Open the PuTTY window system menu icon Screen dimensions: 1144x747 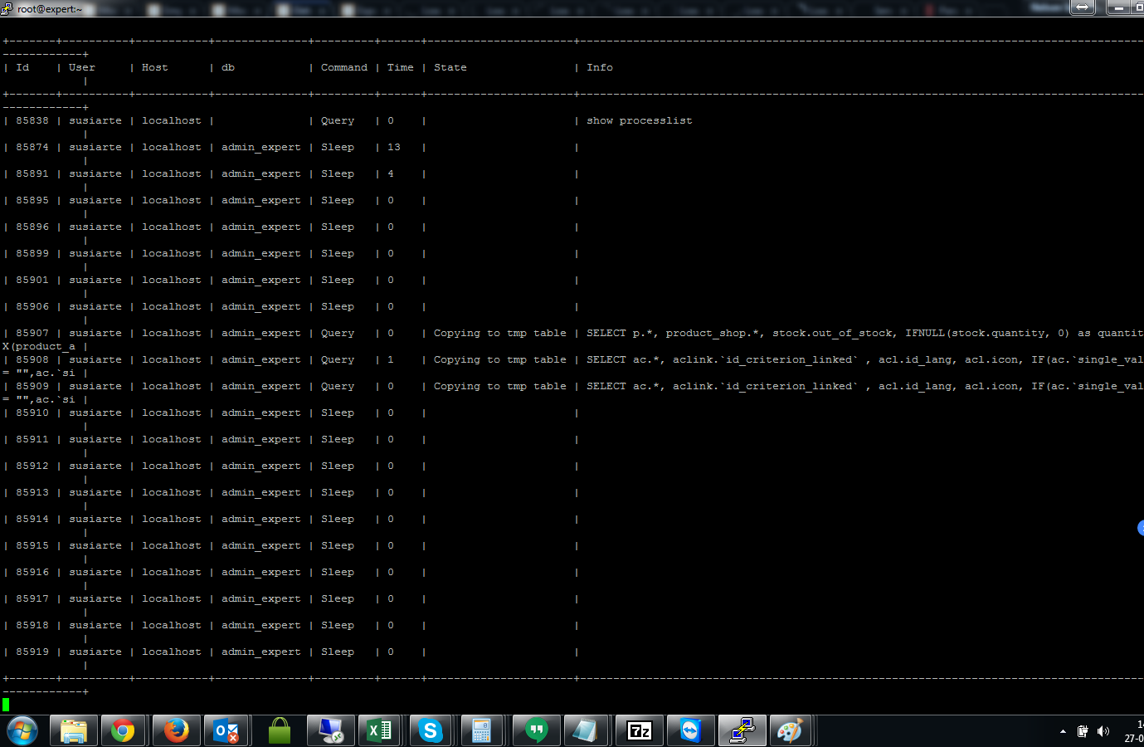click(7, 8)
